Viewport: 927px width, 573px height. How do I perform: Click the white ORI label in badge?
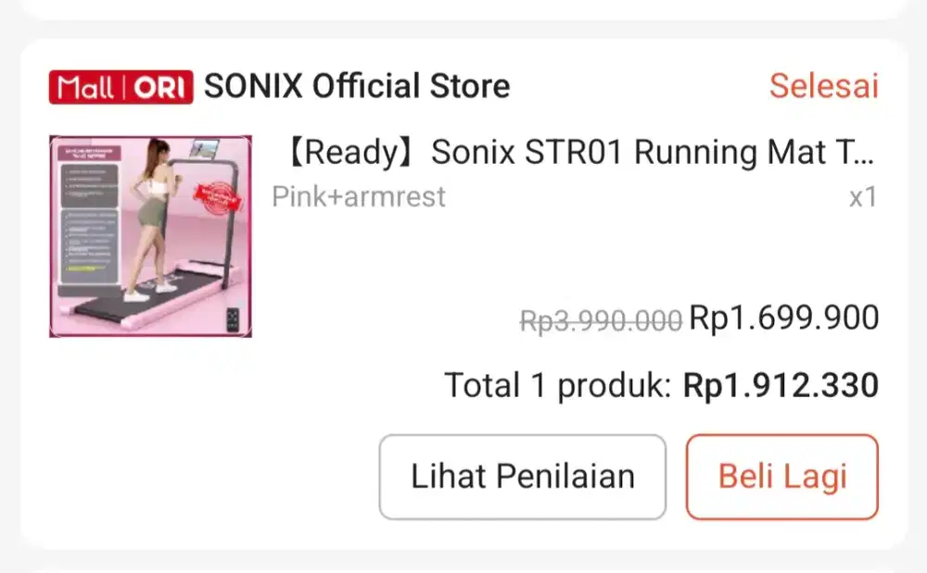161,87
